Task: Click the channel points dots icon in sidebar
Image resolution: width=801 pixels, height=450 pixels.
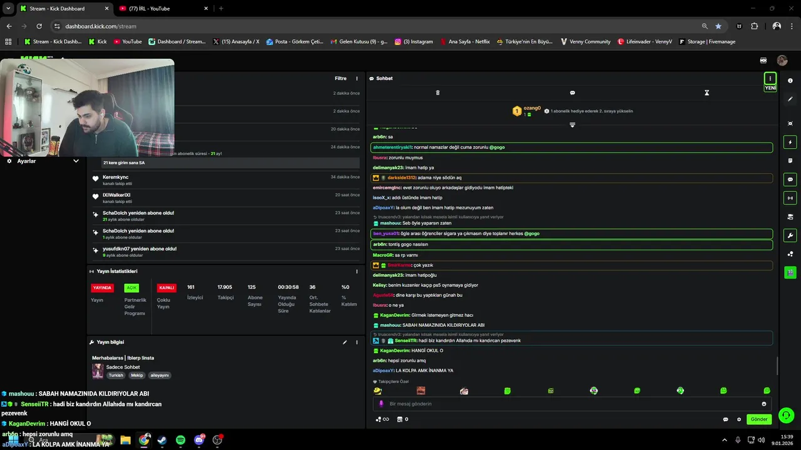Action: click(x=790, y=254)
